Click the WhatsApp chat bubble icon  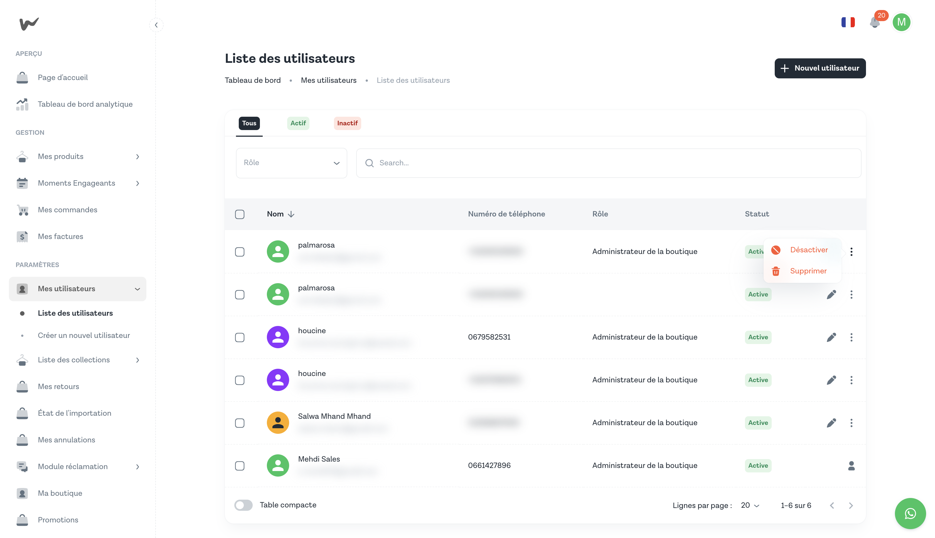click(x=910, y=513)
